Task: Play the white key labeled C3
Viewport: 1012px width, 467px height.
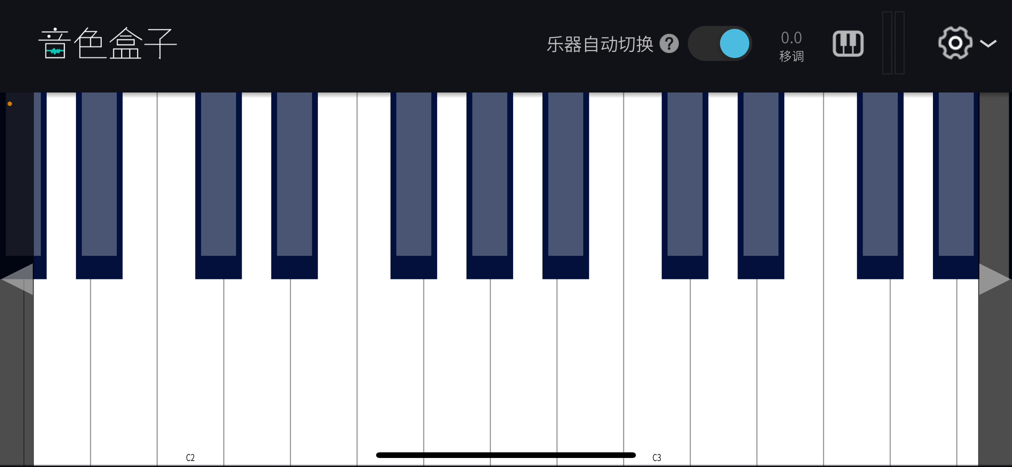Action: [x=657, y=373]
